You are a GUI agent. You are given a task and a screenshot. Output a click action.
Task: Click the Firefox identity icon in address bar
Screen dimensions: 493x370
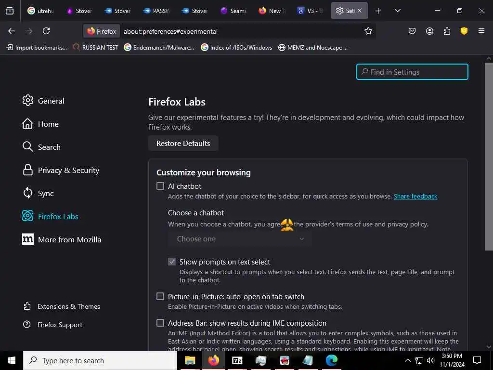pyautogui.click(x=102, y=31)
